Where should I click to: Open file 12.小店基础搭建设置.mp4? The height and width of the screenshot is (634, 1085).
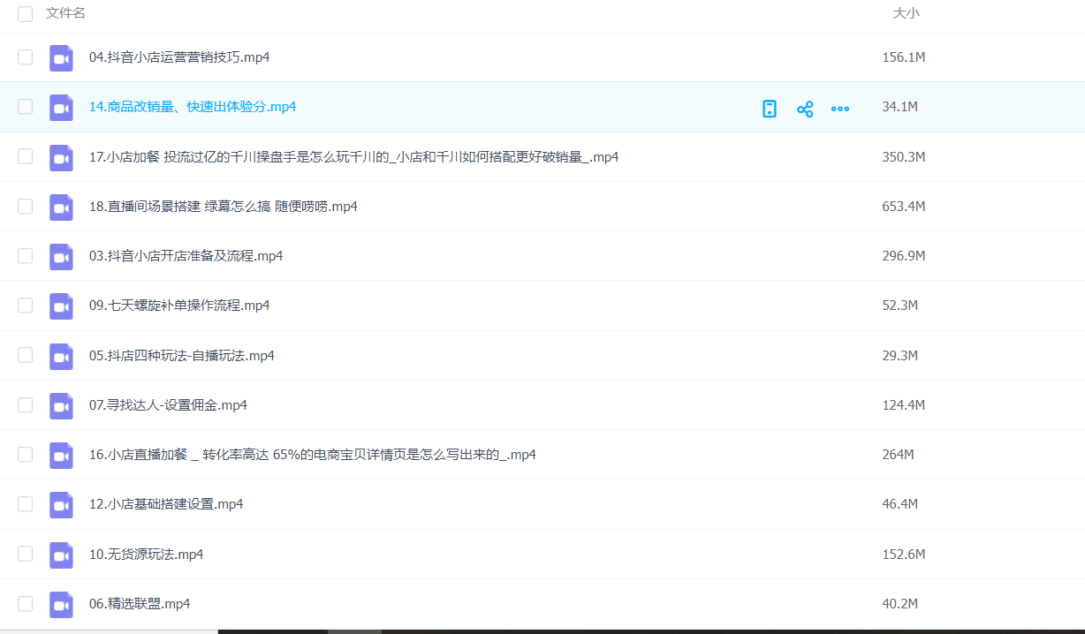(x=166, y=504)
